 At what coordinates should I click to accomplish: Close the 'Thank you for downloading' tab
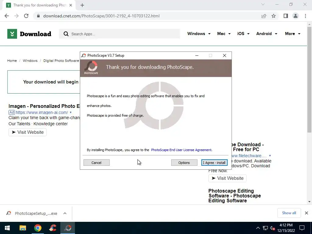(71, 5)
